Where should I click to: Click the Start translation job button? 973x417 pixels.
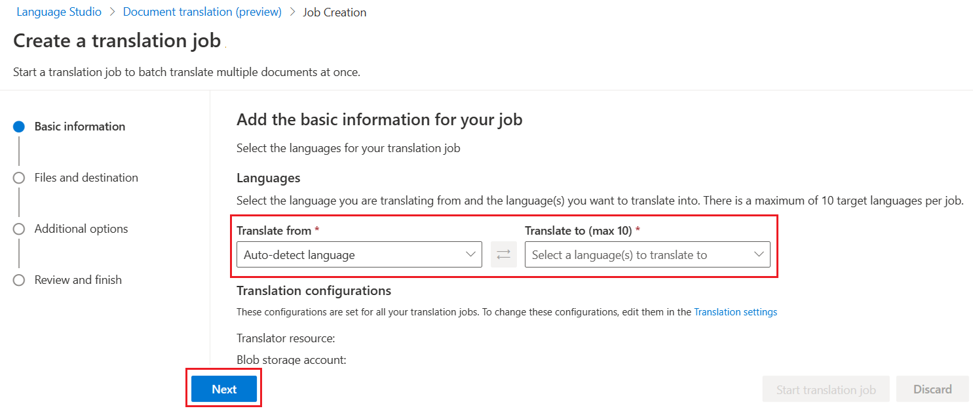point(826,388)
